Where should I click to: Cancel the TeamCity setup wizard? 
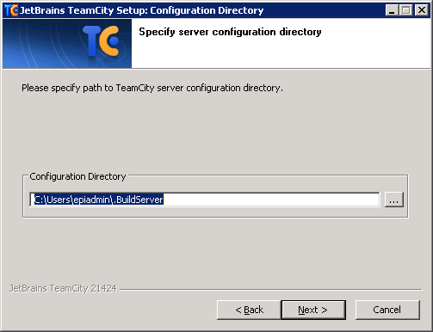(x=387, y=310)
